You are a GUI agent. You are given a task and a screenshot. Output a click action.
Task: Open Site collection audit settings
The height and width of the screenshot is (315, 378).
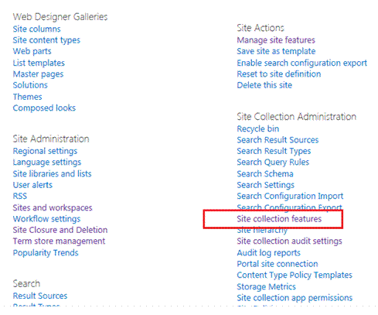(289, 241)
